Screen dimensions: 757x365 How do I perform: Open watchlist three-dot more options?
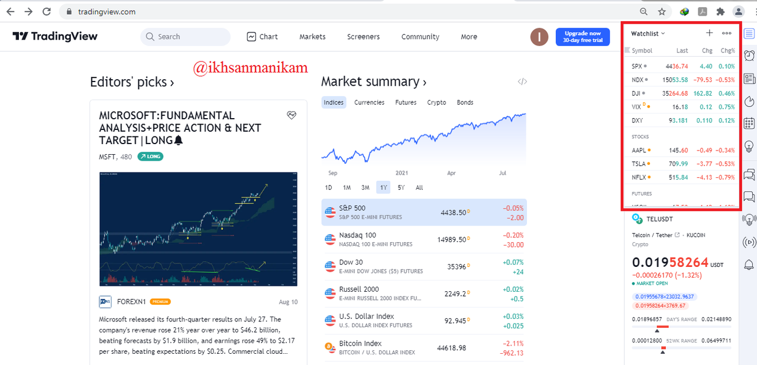tap(727, 34)
